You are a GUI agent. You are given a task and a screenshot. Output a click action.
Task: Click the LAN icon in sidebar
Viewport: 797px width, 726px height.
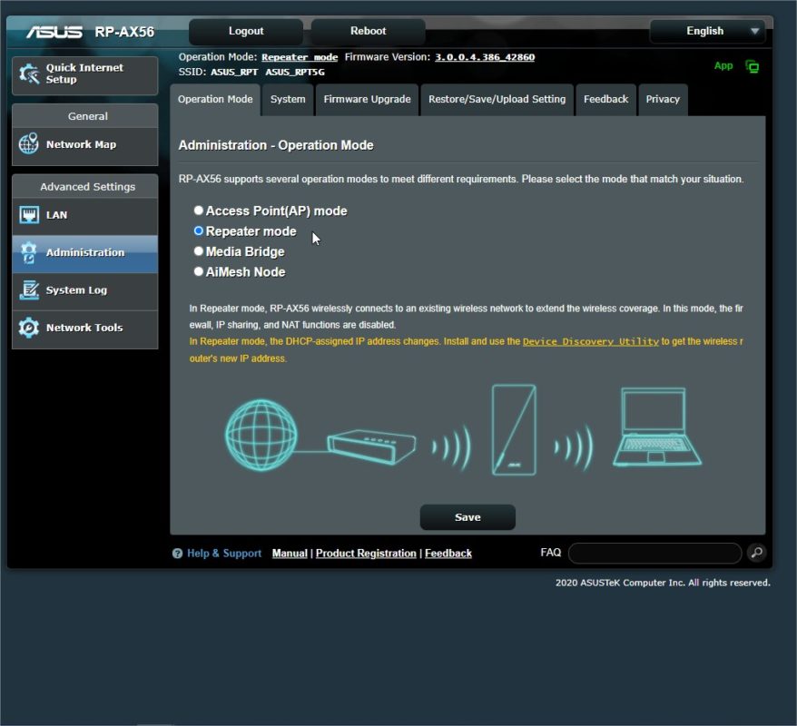point(29,215)
